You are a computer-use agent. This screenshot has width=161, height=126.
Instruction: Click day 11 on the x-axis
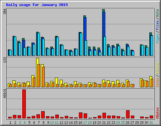coord(57,123)
